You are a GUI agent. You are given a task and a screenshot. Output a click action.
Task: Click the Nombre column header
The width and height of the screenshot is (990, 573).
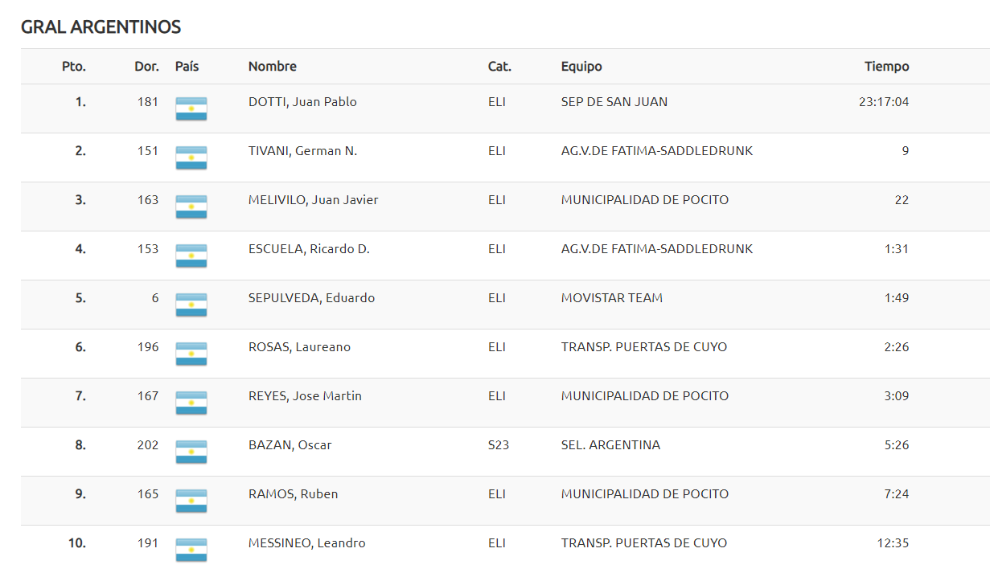pos(273,67)
